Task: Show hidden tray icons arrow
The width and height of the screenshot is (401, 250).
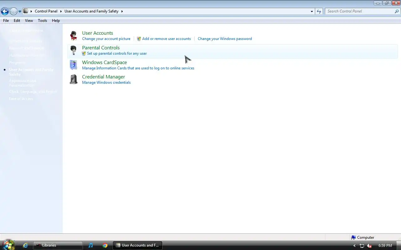Action: tap(354, 246)
